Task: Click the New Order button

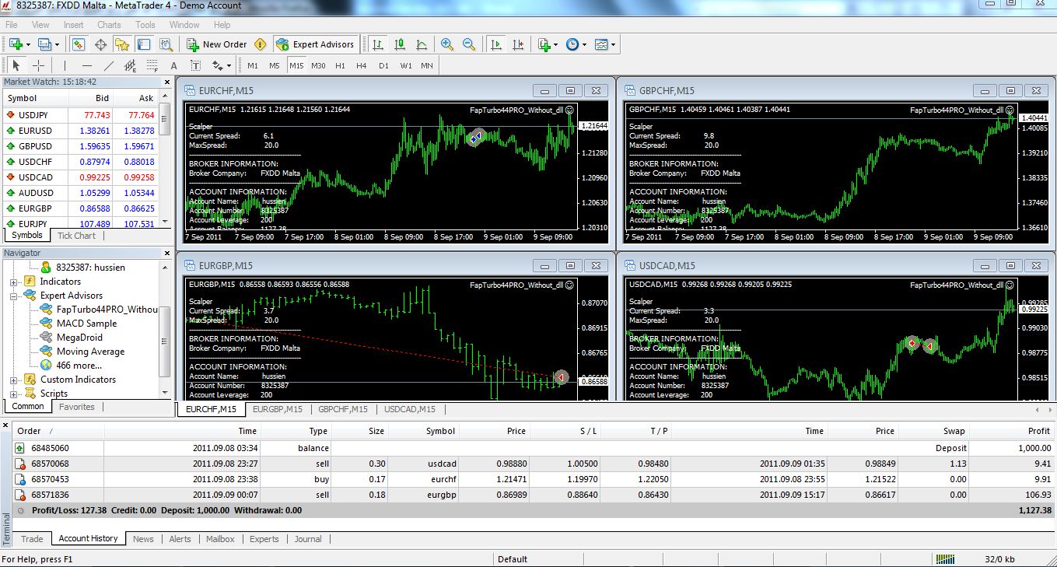Action: (x=216, y=44)
